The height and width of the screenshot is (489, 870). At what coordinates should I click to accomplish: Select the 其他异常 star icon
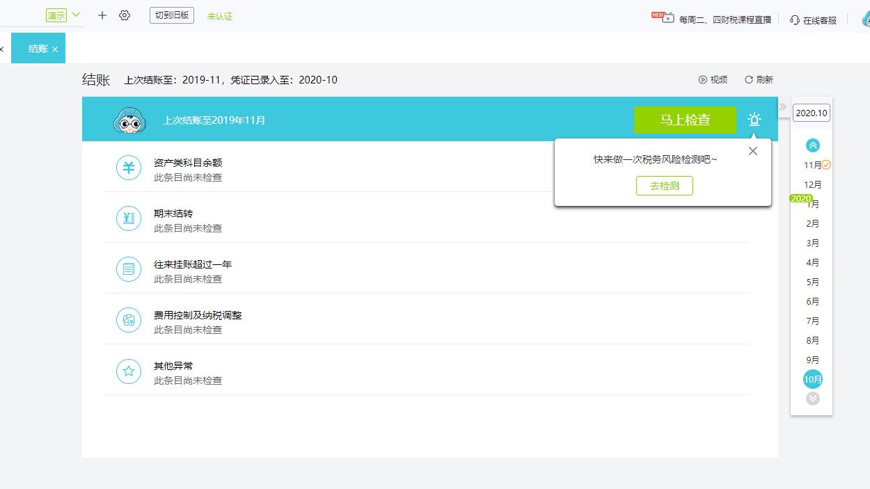click(128, 371)
